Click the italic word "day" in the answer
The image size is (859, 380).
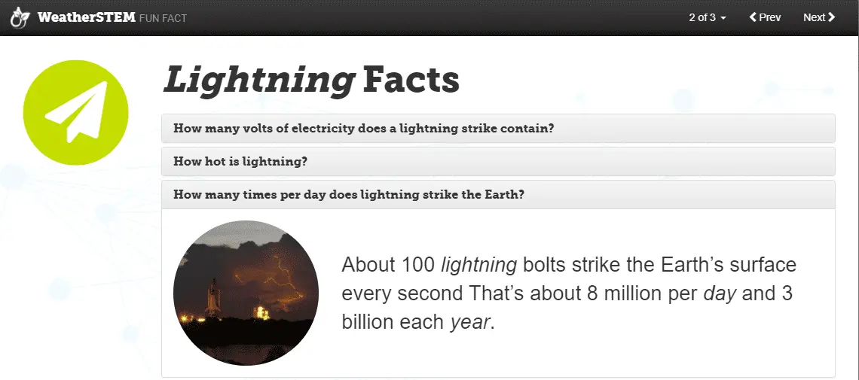(x=720, y=293)
